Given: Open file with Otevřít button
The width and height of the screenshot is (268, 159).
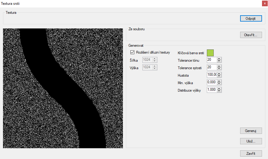Looking at the screenshot, I should click(x=251, y=35).
